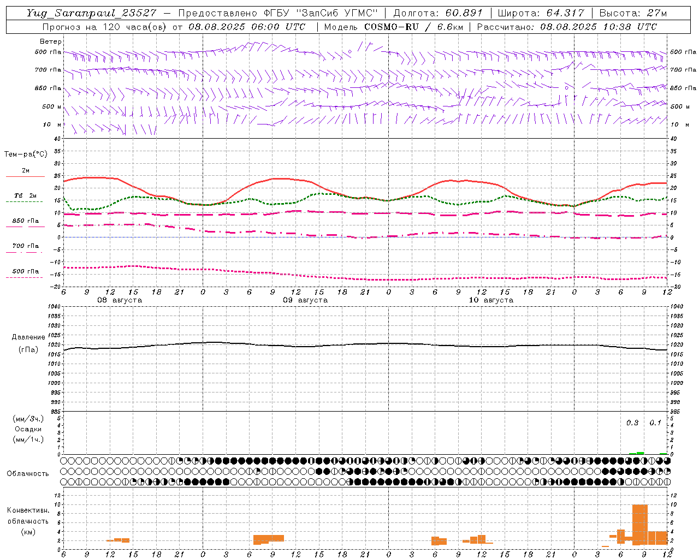Viewport: 699px width, 559px height.
Task: Click the 10 августа date label
Action: [x=491, y=300]
